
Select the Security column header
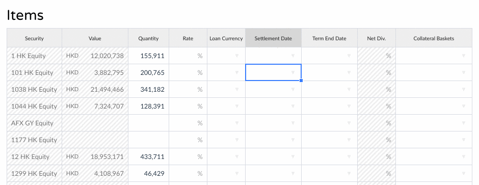(x=34, y=38)
